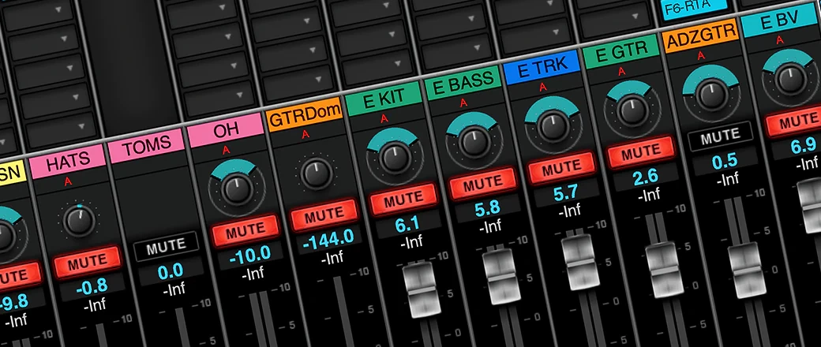Click the ADZGTR fader value 0.5
This screenshot has width=821, height=347.
pyautogui.click(x=725, y=161)
